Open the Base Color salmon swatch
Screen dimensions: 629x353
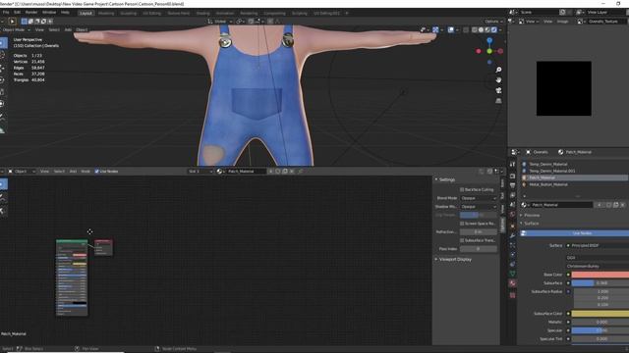[x=600, y=275]
